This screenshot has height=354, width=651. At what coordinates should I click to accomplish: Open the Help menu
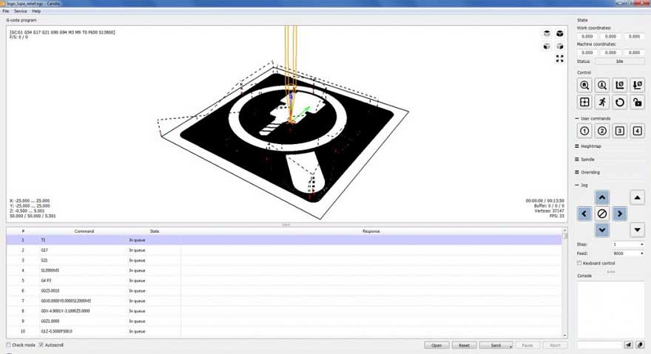36,11
